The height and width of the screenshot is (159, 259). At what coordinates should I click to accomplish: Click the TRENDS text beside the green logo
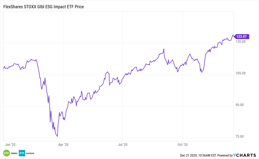pos(14,153)
